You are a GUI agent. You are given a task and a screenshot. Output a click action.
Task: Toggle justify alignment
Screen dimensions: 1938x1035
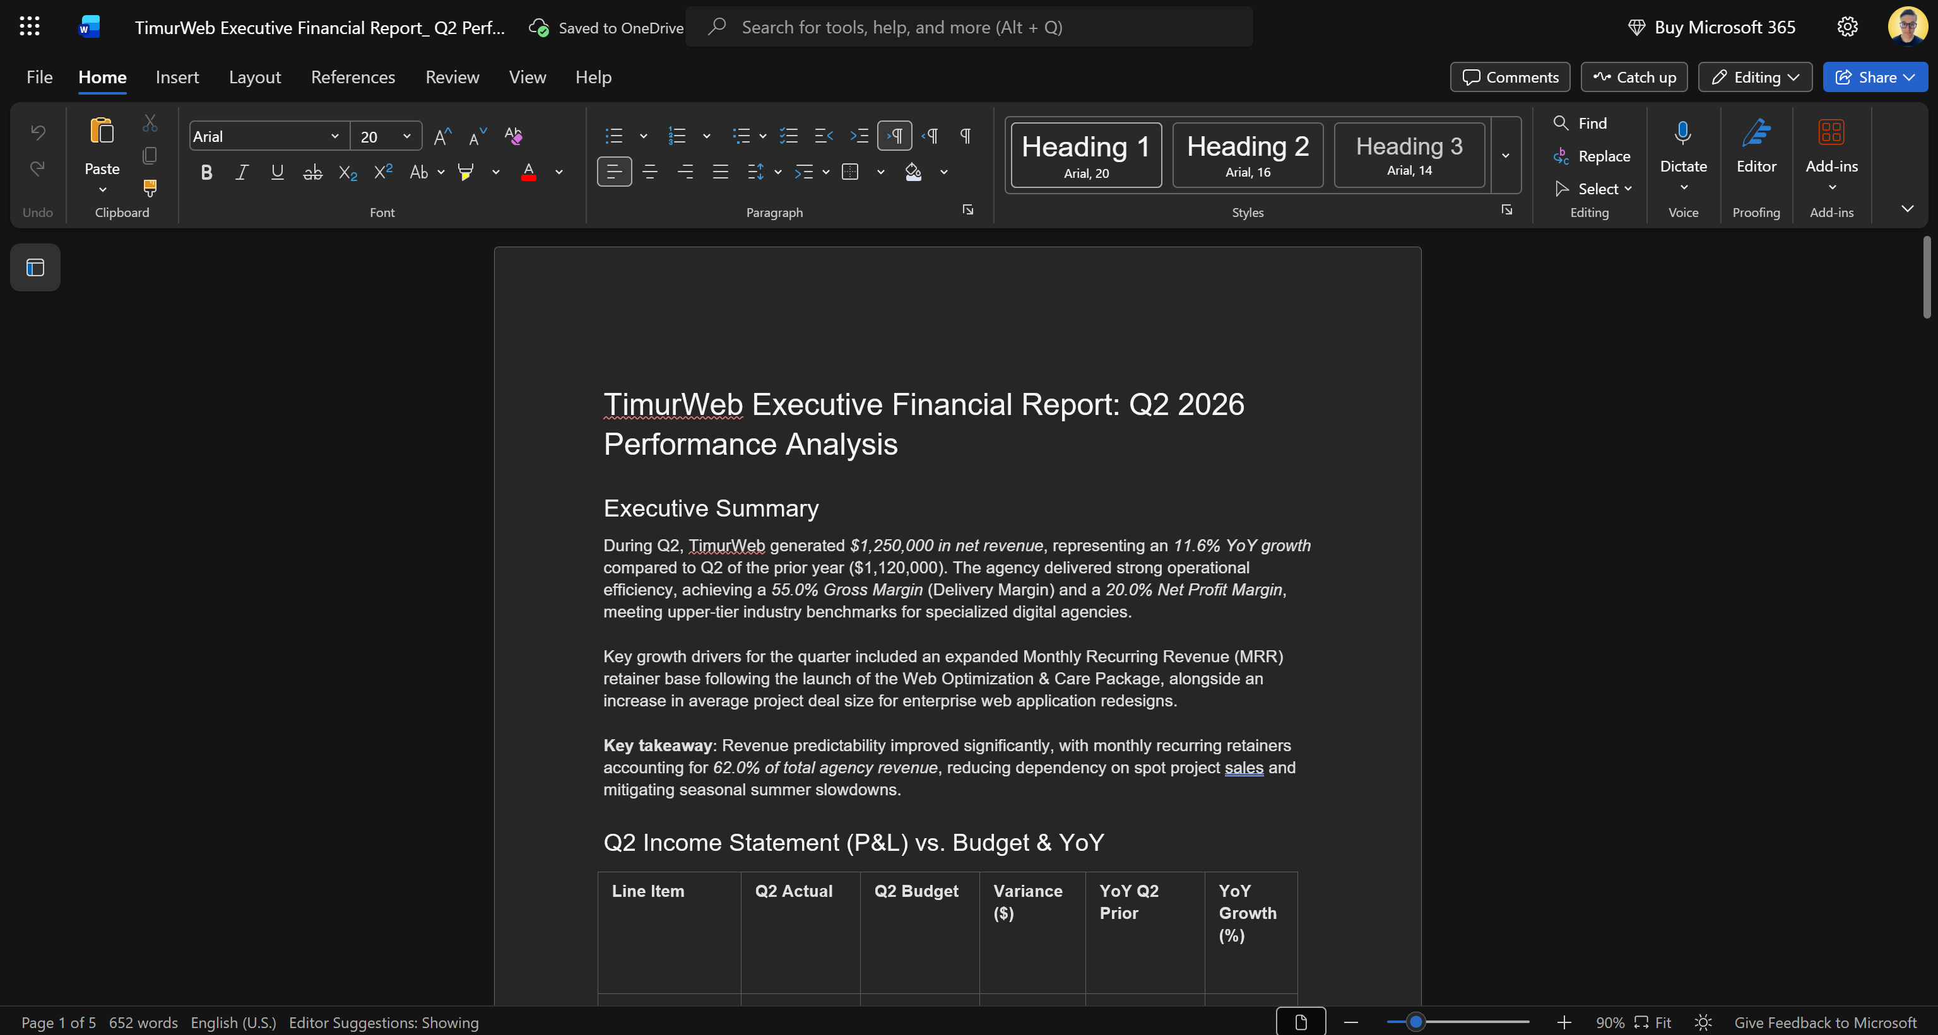[x=720, y=172]
